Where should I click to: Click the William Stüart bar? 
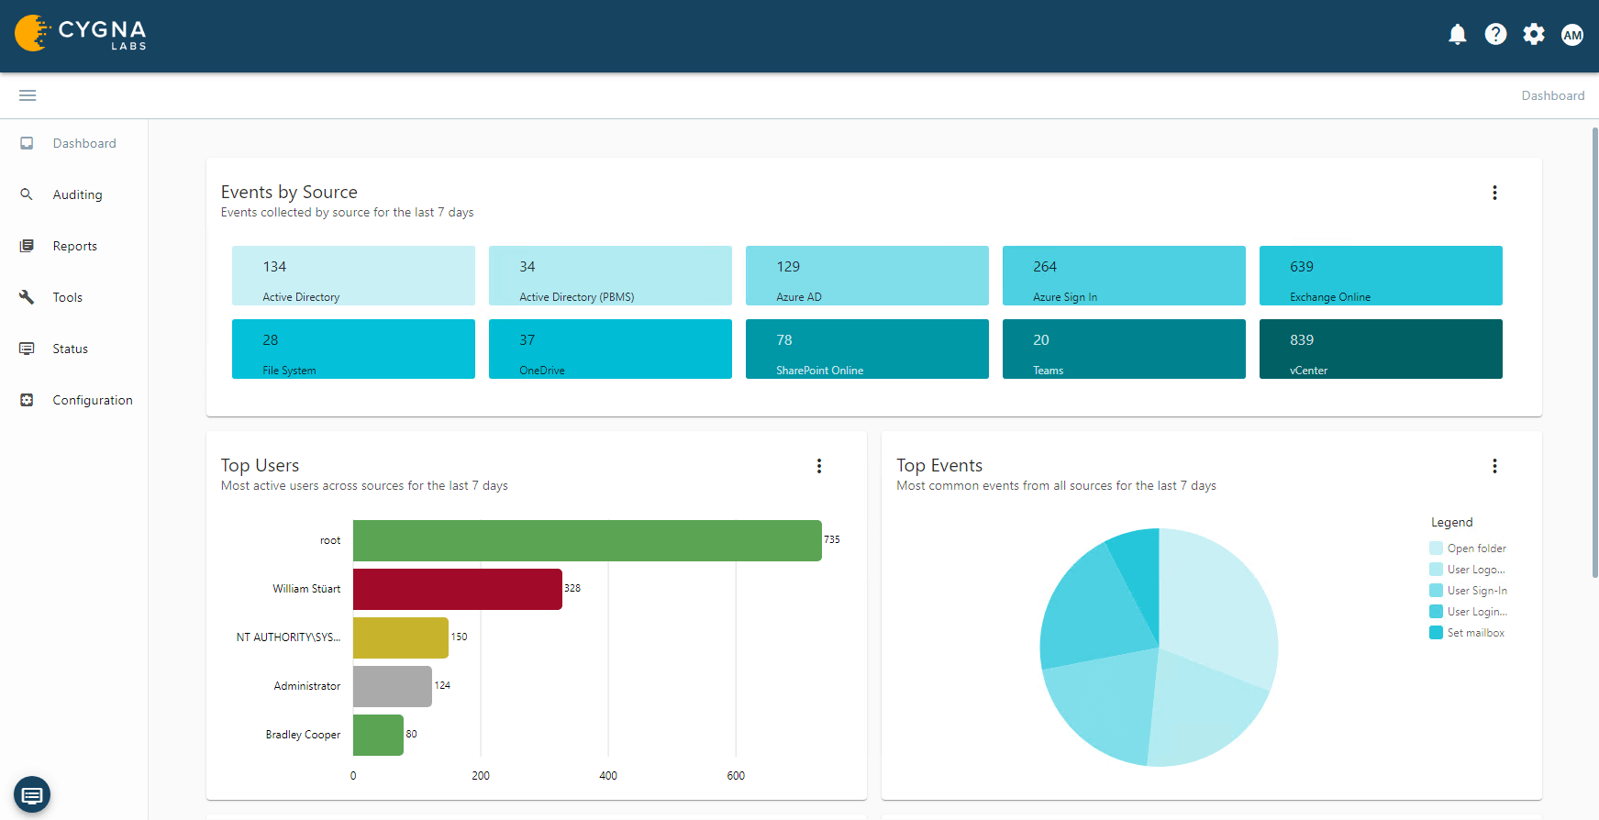pos(458,589)
